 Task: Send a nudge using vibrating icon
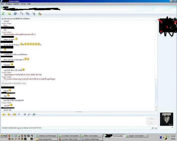[x=14, y=114]
